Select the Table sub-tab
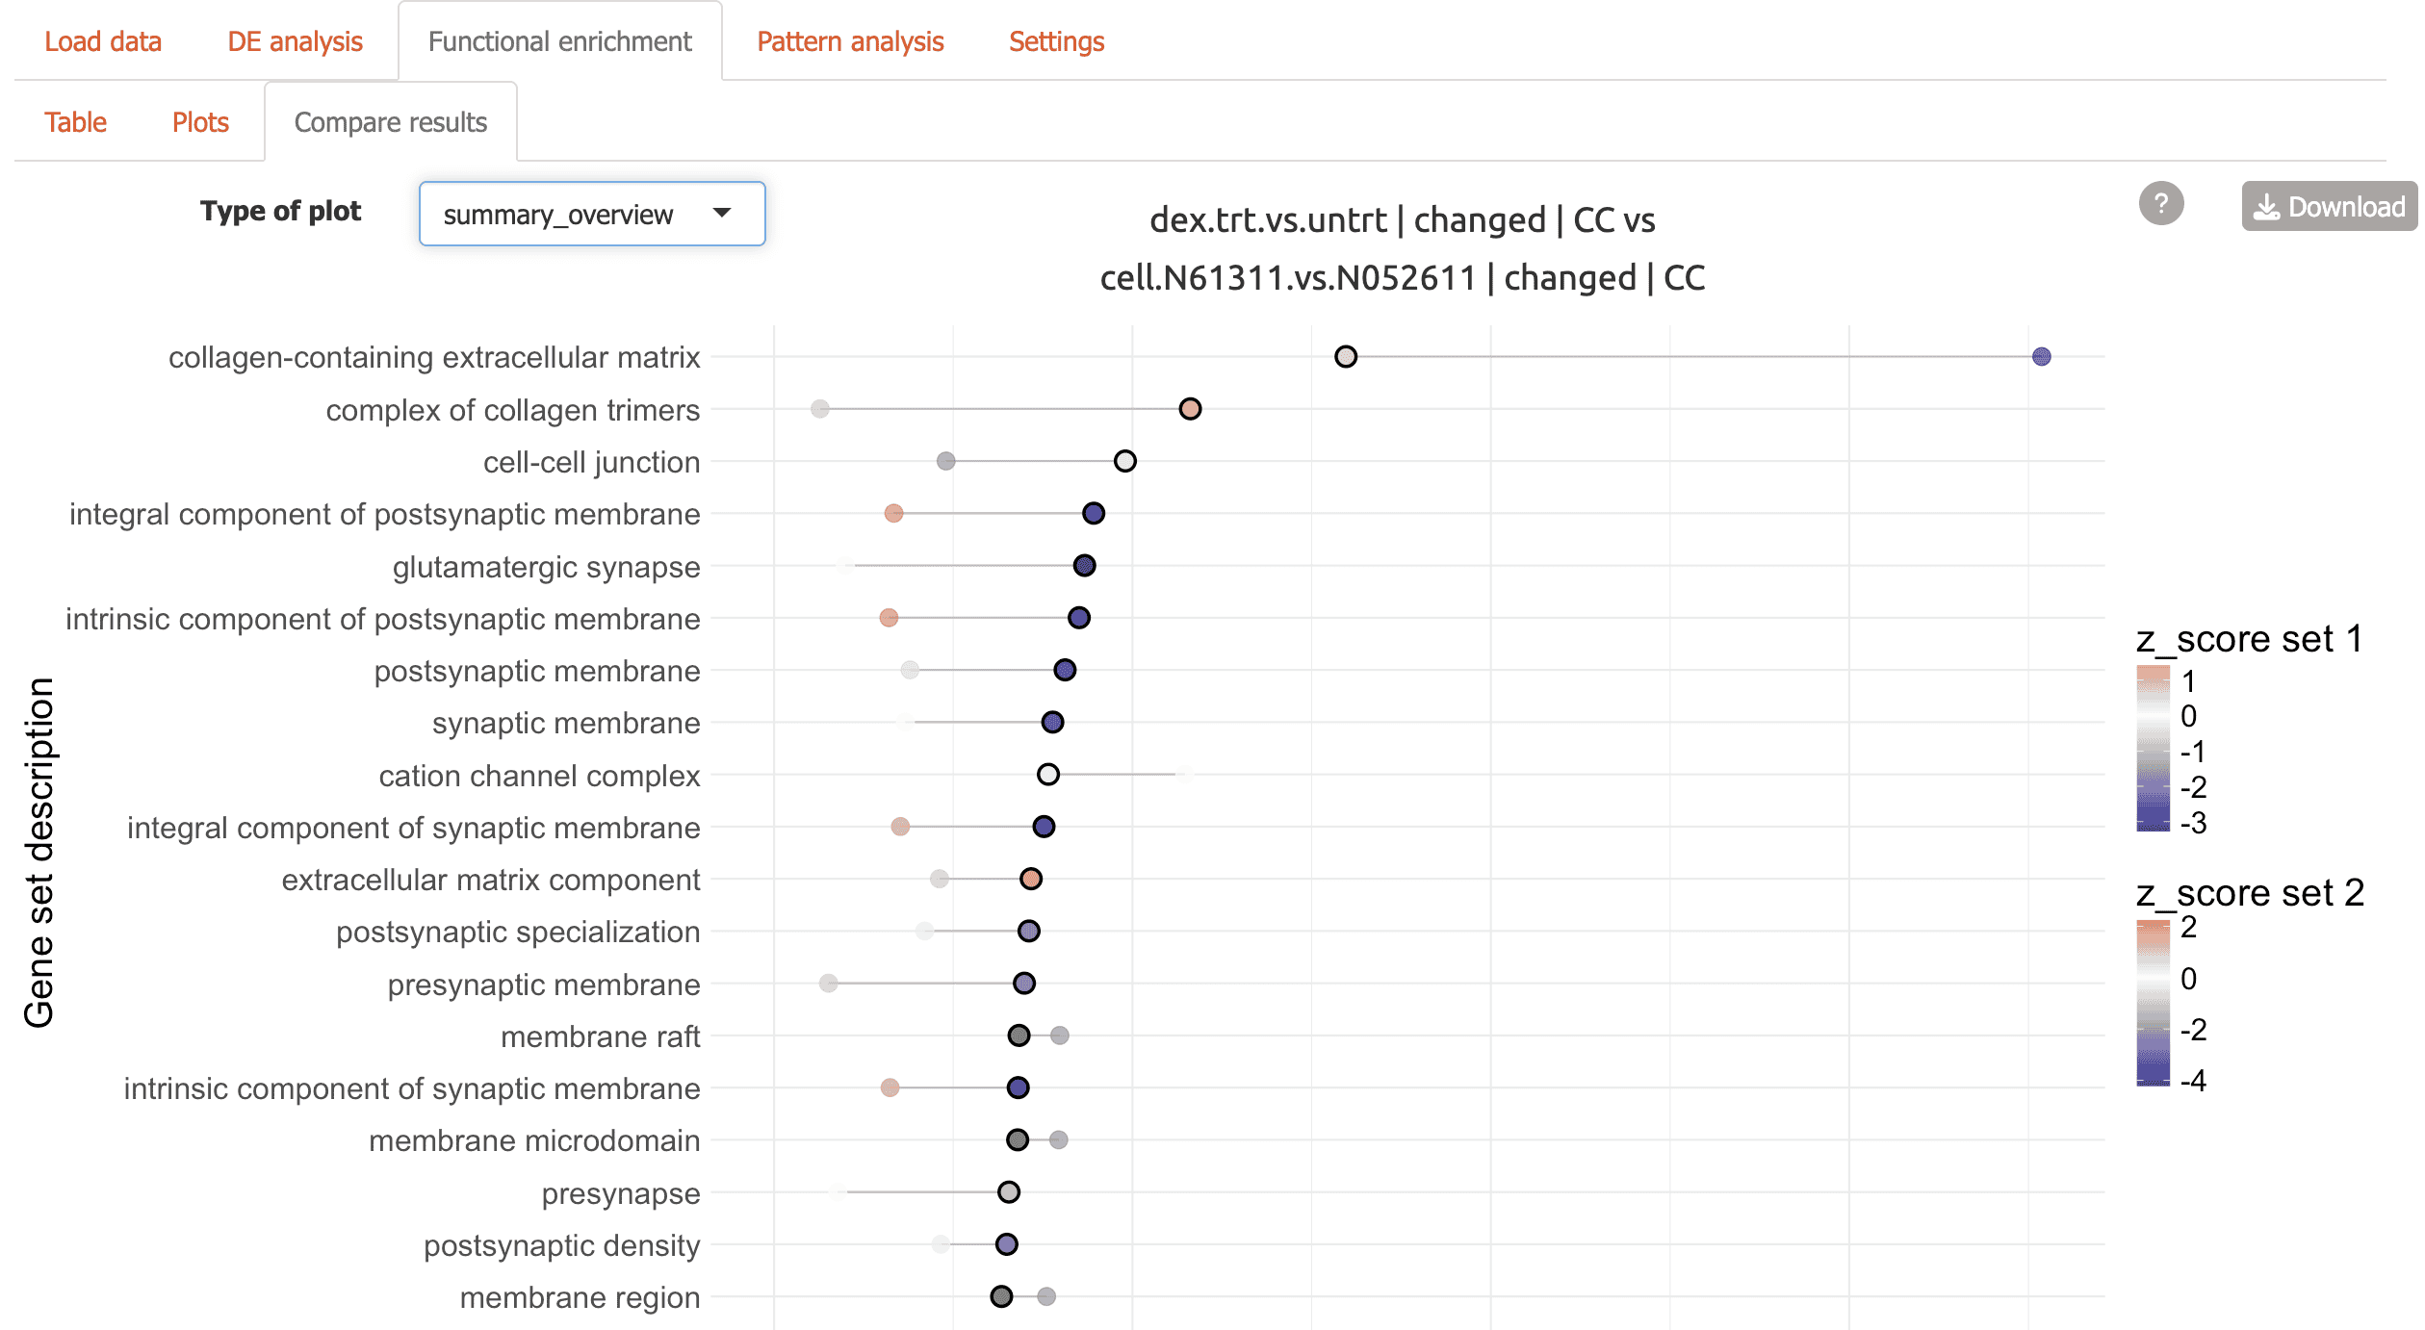Viewport: 2425px width, 1330px height. (x=75, y=122)
